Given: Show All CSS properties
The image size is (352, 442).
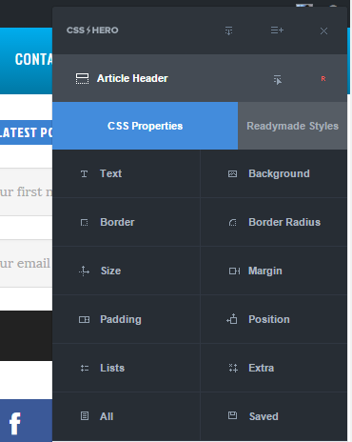Looking at the screenshot, I should [127, 416].
